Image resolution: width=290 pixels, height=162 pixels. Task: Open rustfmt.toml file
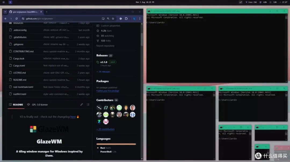tap(20, 94)
